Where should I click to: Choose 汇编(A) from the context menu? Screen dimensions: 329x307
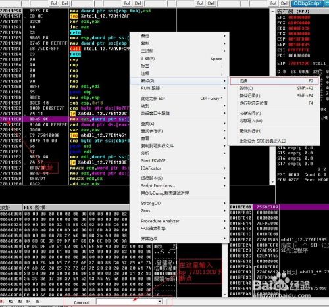tap(180, 59)
